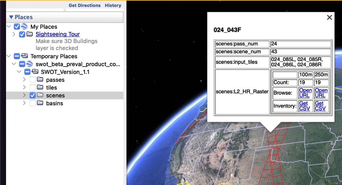Open the Get Directions tab
The height and width of the screenshot is (185, 342).
tap(85, 5)
